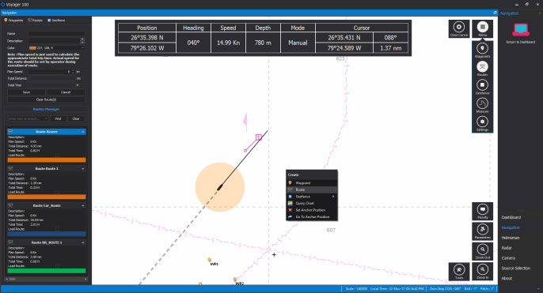The image size is (543, 293).
Task: Collapse the Route Car_Route entry
Action: (x=83, y=205)
